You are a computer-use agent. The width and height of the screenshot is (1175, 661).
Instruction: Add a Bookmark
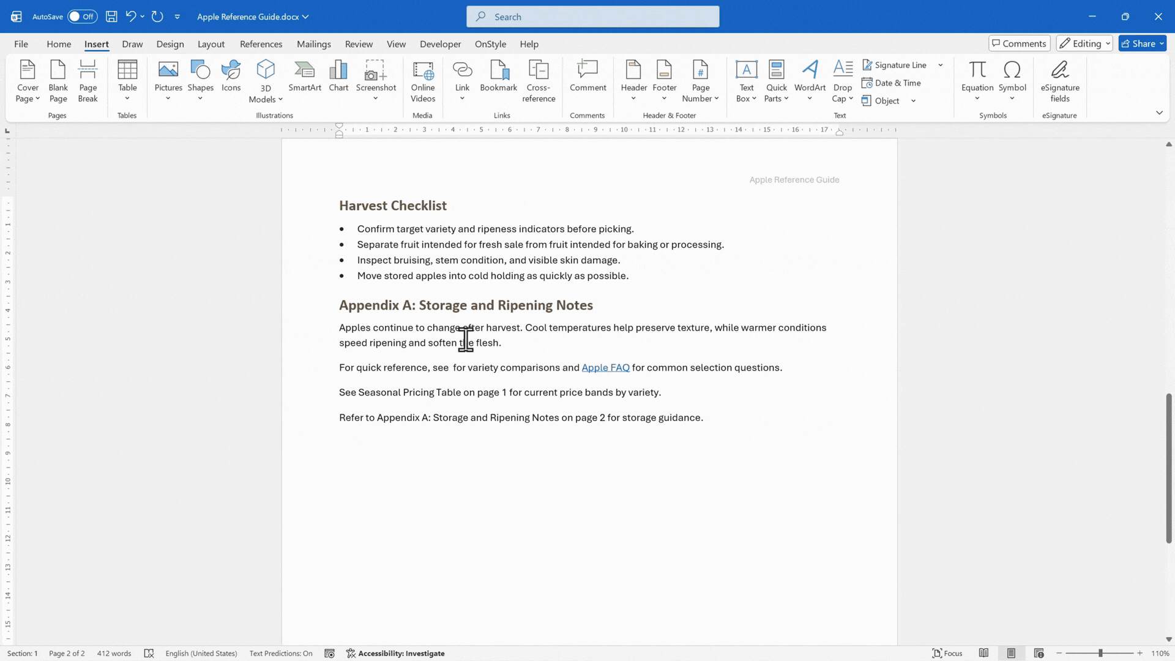[x=499, y=77]
